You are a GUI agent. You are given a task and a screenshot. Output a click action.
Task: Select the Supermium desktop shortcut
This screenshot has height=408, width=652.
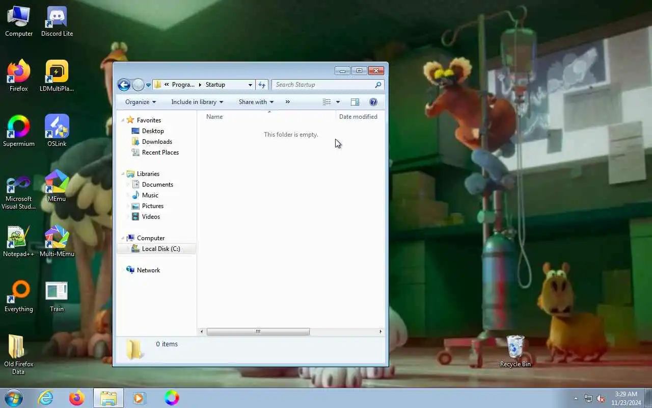click(x=19, y=132)
